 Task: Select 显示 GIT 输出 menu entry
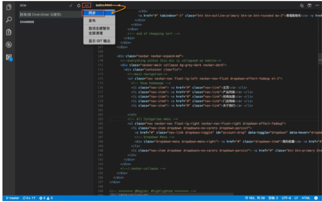99,41
